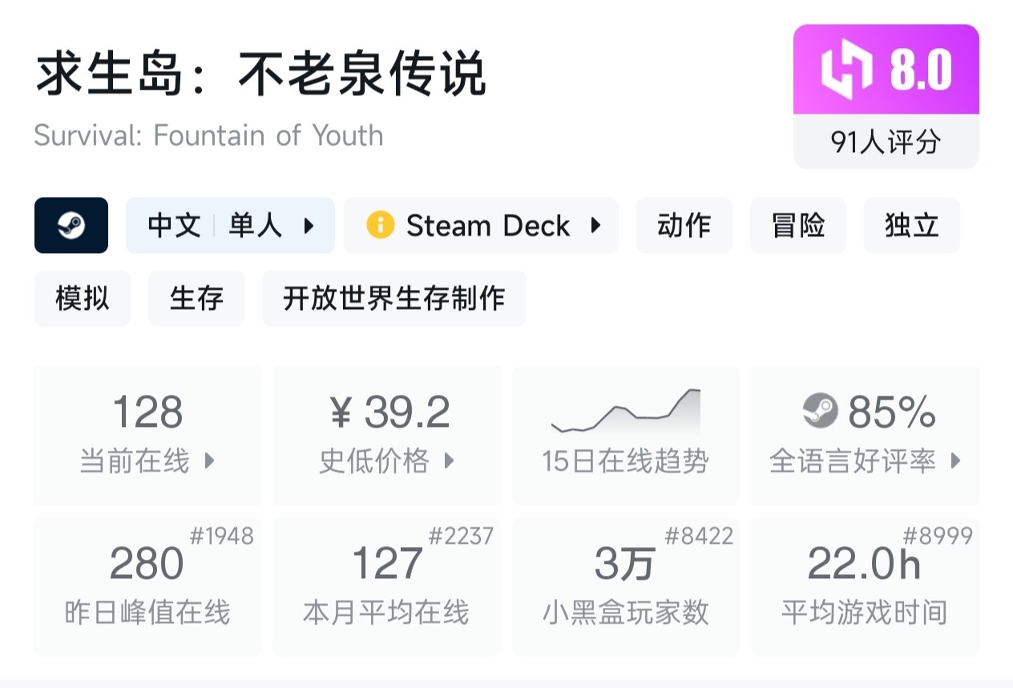The height and width of the screenshot is (688, 1013).
Task: Select the 独立 tag
Action: pos(911,225)
